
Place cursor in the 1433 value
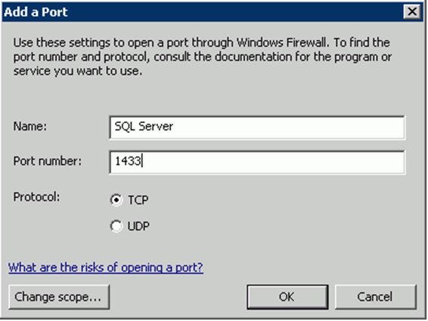point(128,161)
